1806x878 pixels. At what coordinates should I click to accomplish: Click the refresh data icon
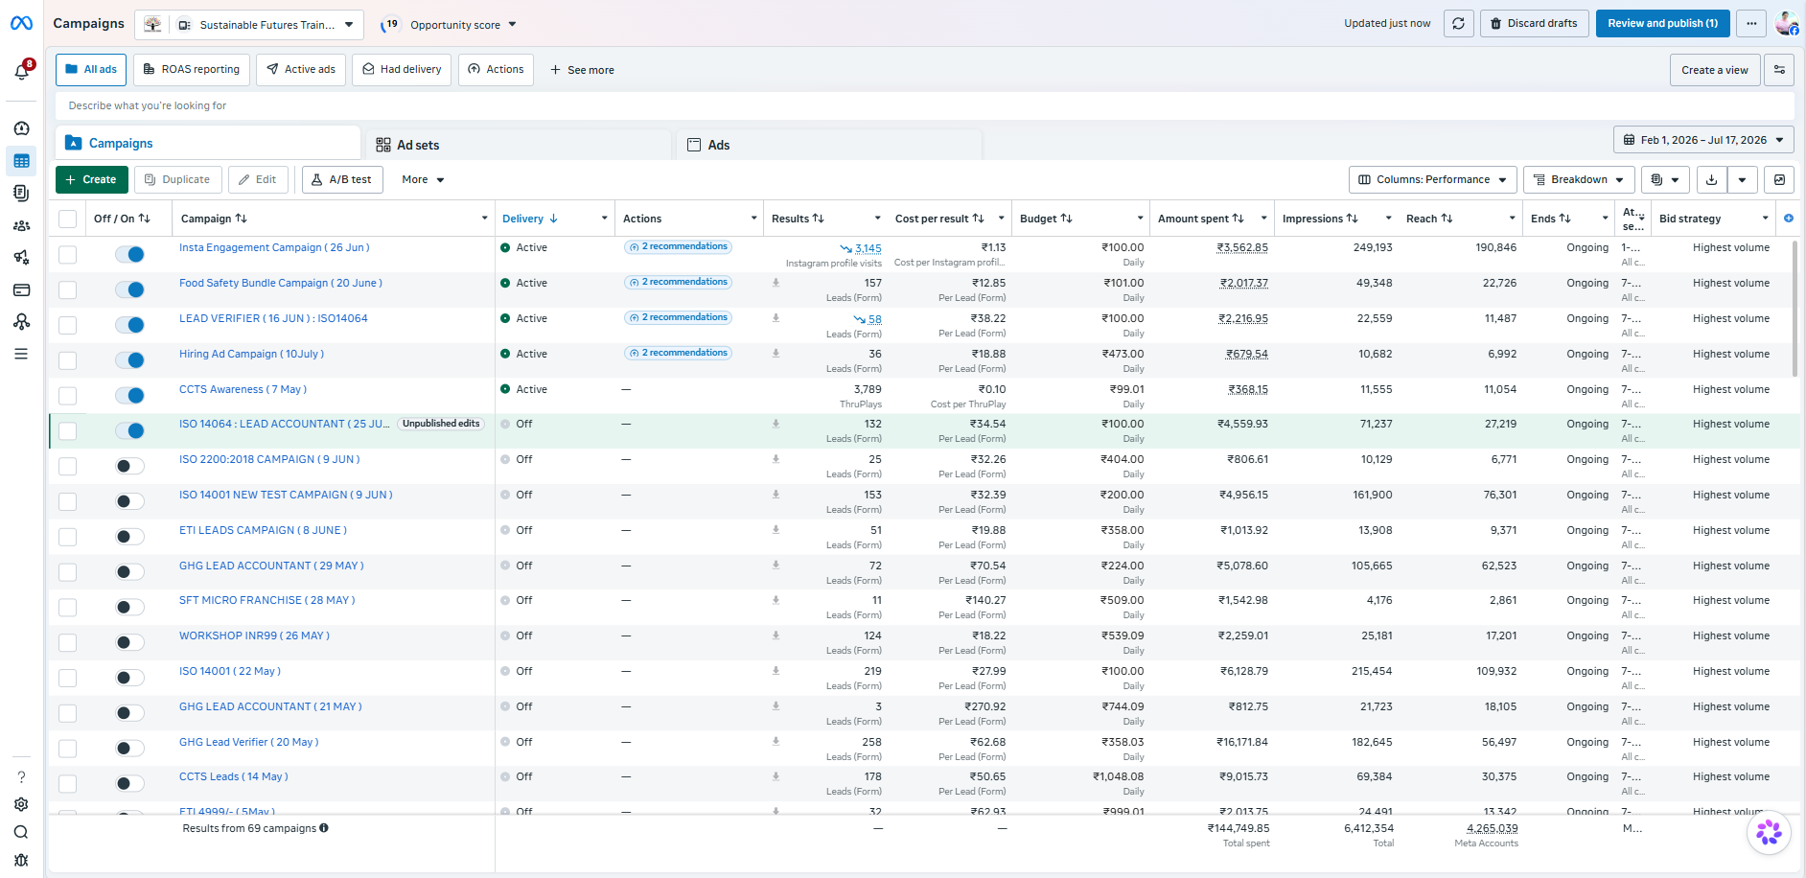click(x=1458, y=24)
